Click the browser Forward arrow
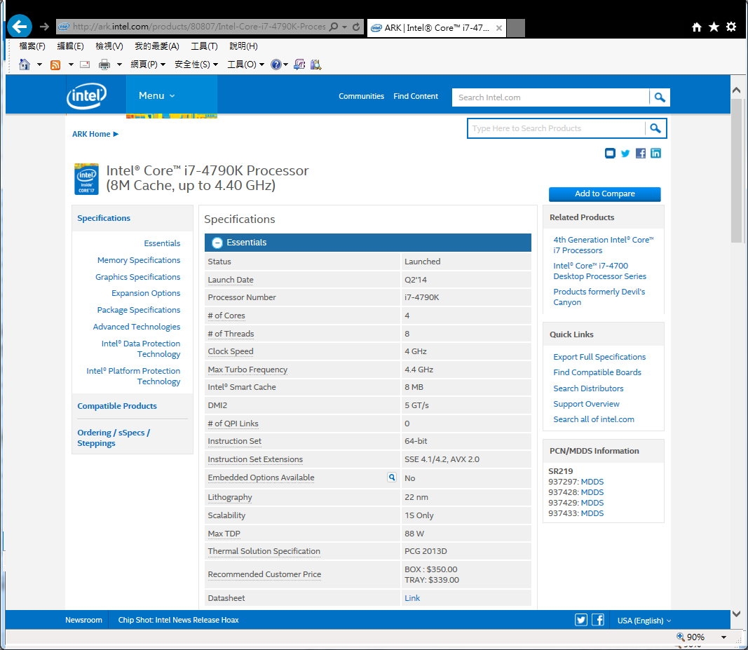 [44, 27]
